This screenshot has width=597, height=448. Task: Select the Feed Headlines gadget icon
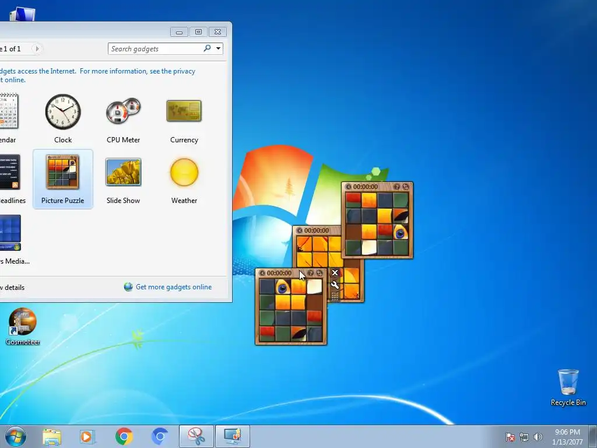point(10,172)
